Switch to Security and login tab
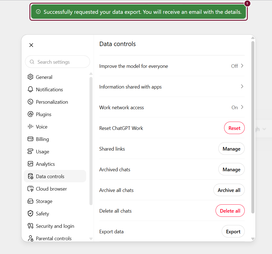 coord(55,226)
